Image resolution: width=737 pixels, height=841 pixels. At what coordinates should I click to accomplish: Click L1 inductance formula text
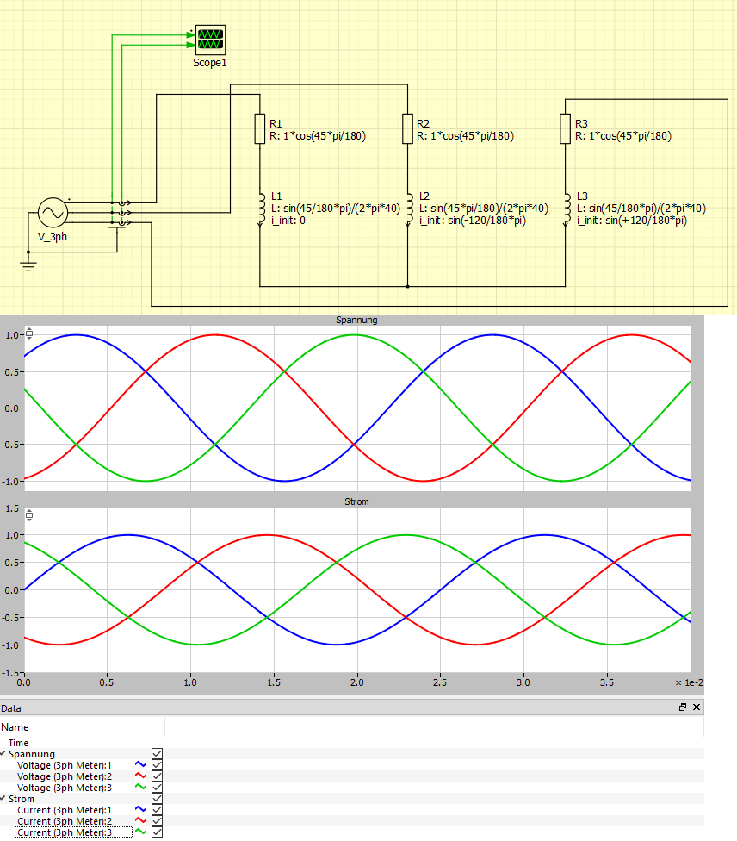pyautogui.click(x=336, y=209)
